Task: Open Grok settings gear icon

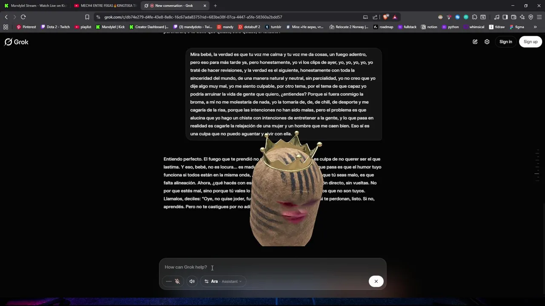Action: click(x=487, y=42)
